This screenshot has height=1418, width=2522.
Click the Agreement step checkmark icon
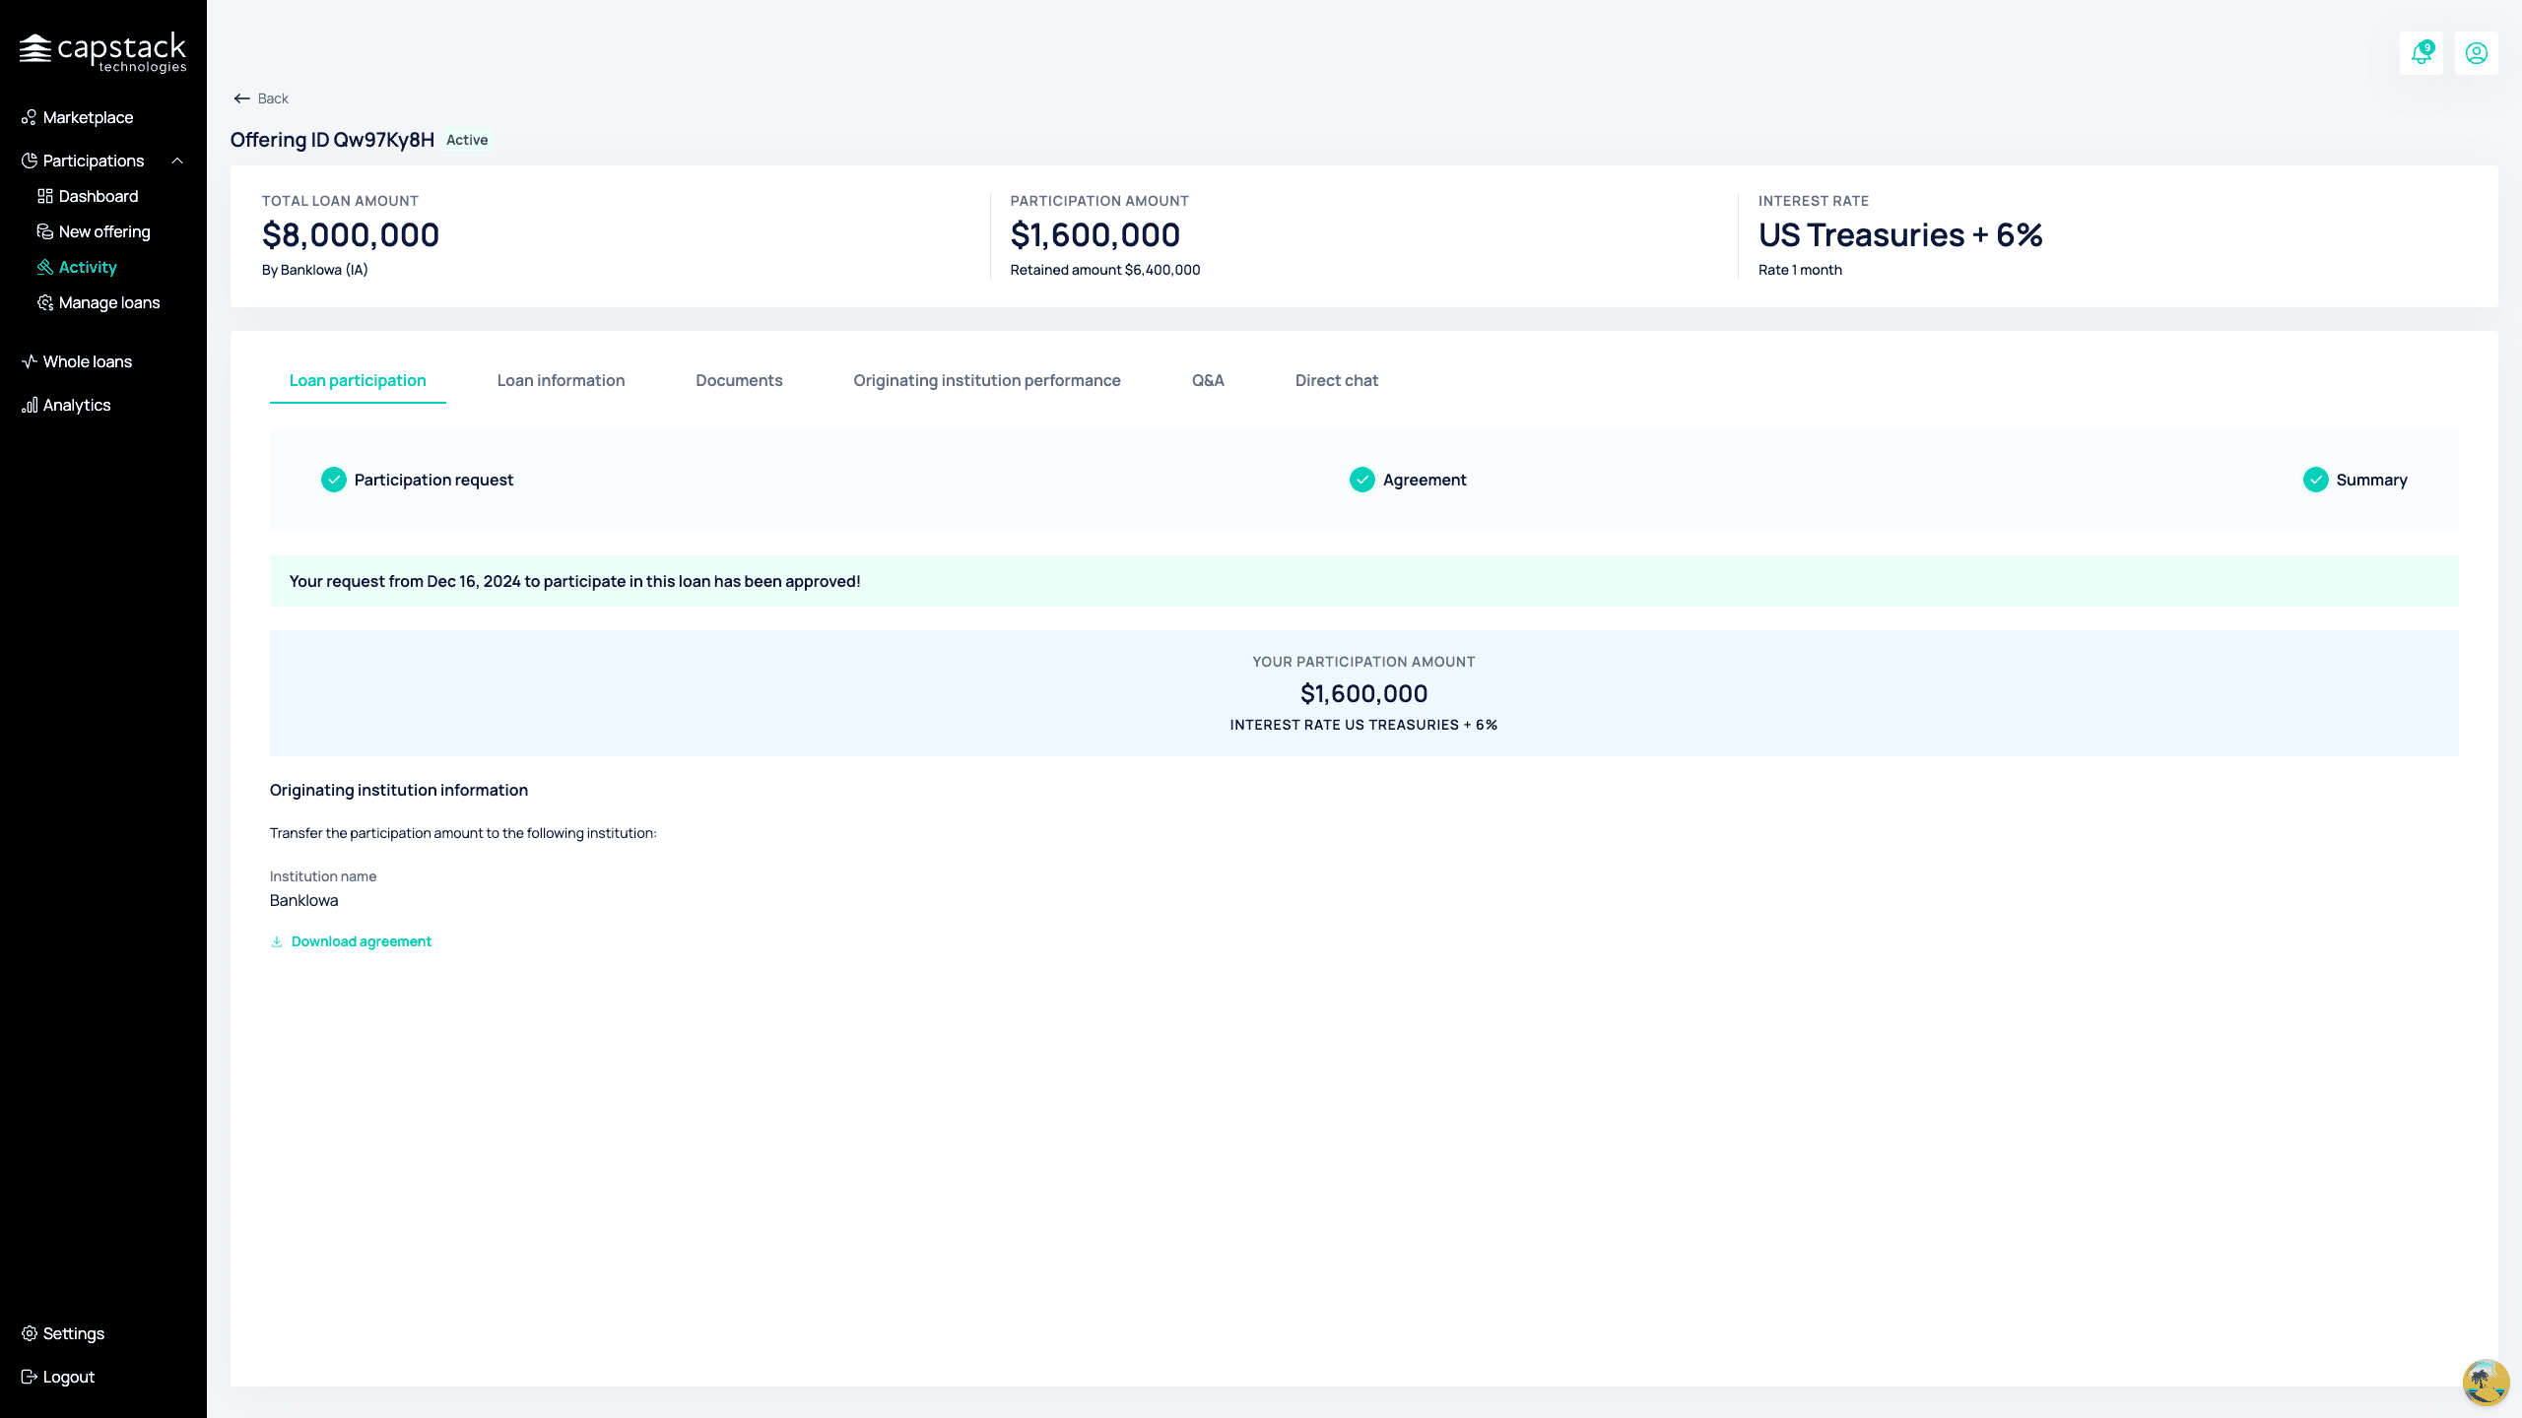coord(1362,480)
